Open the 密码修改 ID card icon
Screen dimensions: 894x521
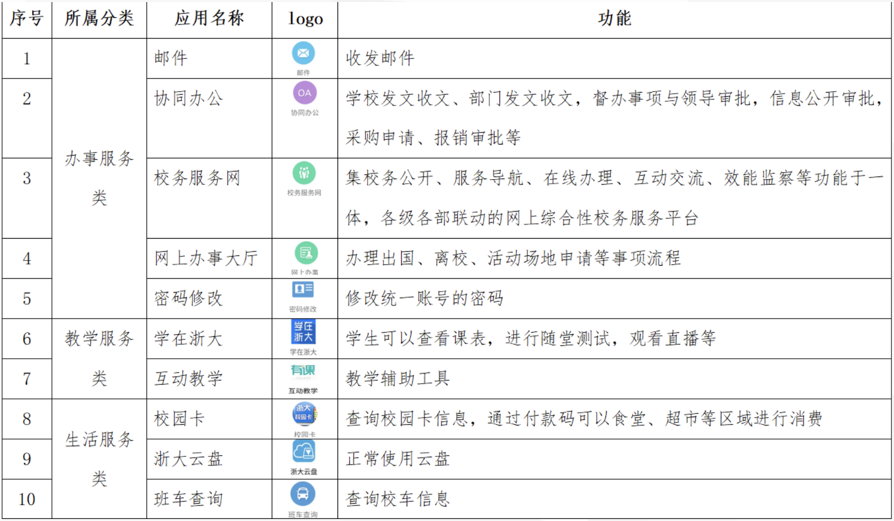303,290
